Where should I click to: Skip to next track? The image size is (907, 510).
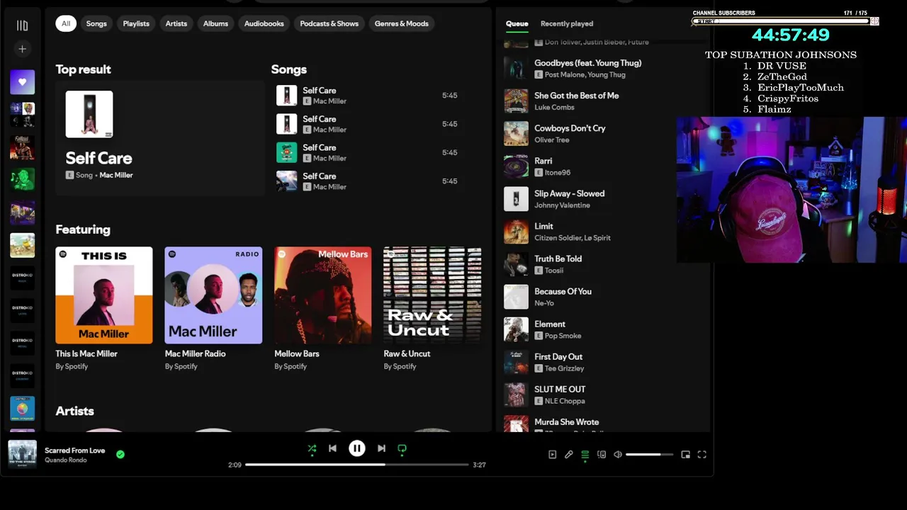(x=381, y=448)
